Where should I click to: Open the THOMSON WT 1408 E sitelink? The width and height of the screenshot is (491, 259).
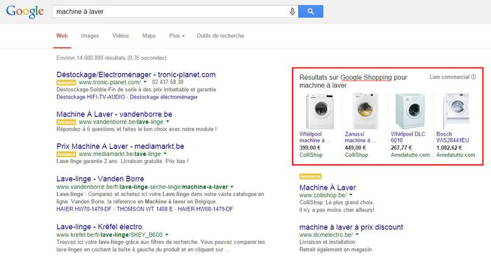pos(145,209)
